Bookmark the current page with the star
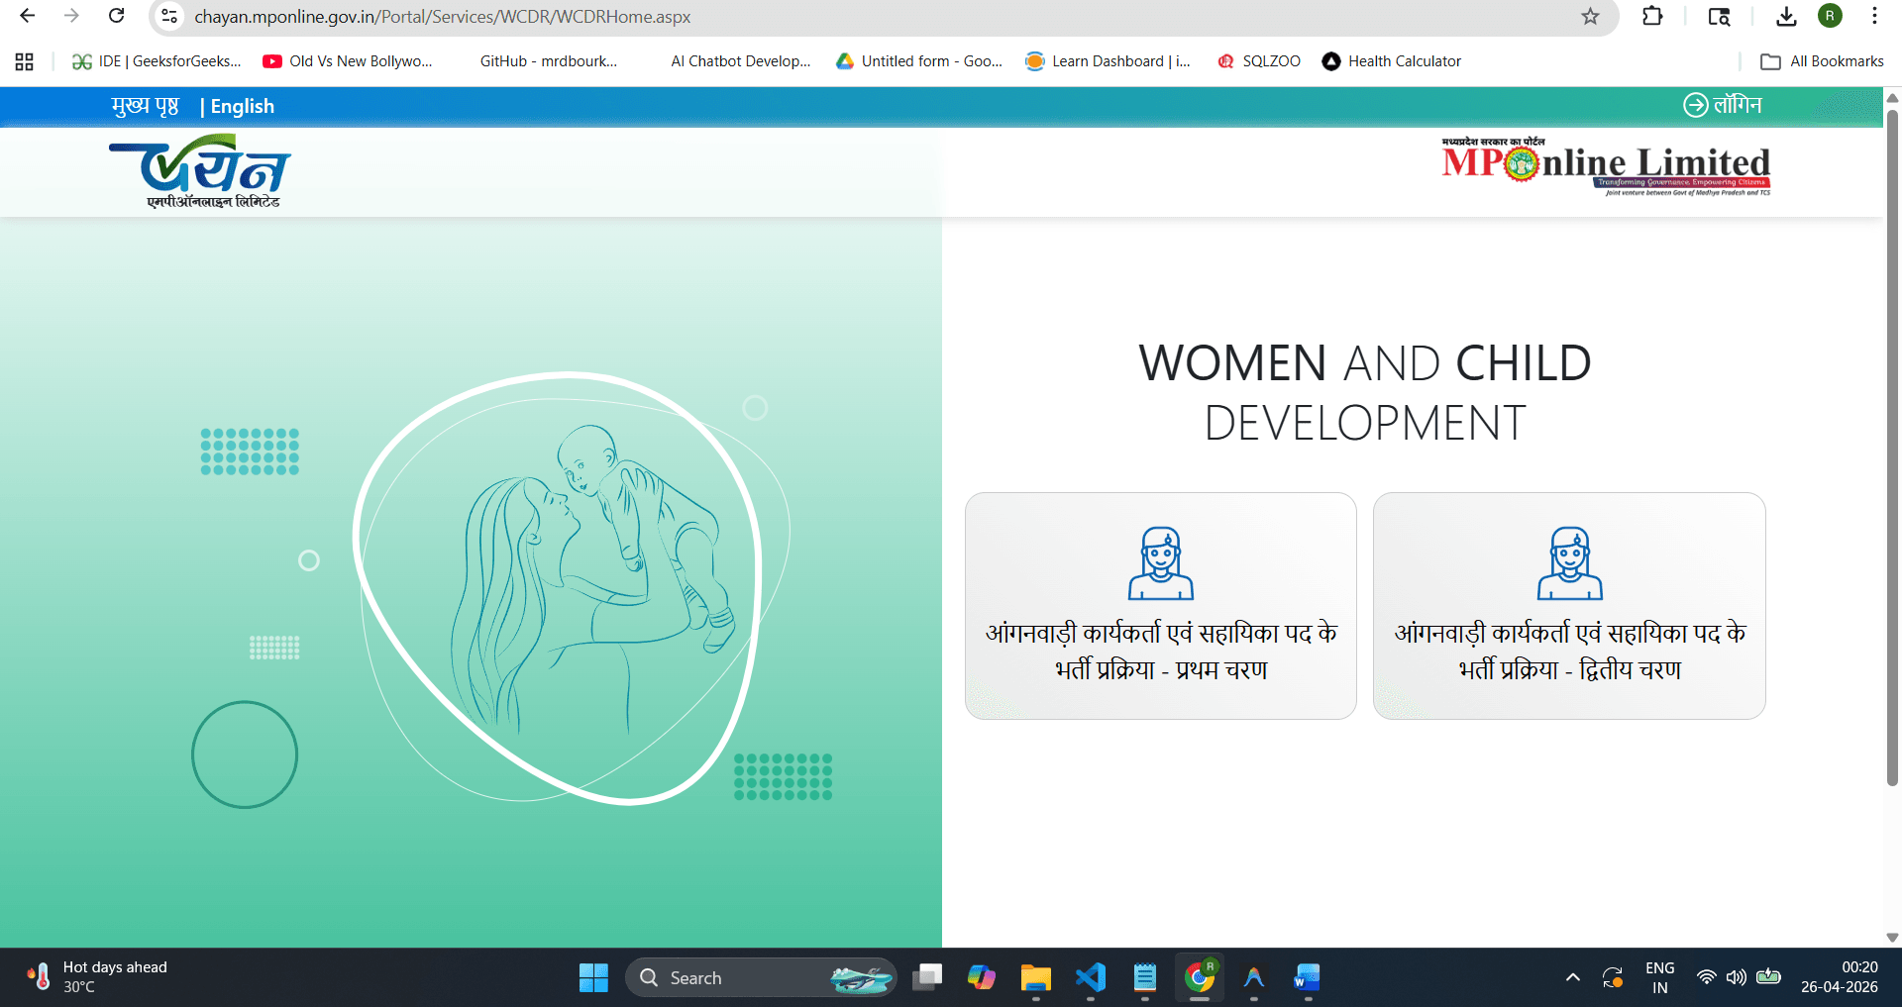 coord(1591,16)
